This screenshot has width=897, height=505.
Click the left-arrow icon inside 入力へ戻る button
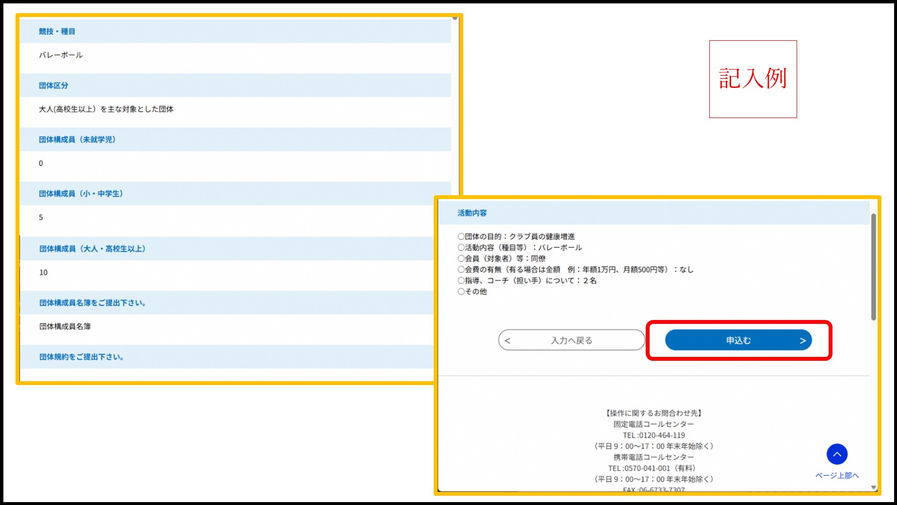[507, 340]
